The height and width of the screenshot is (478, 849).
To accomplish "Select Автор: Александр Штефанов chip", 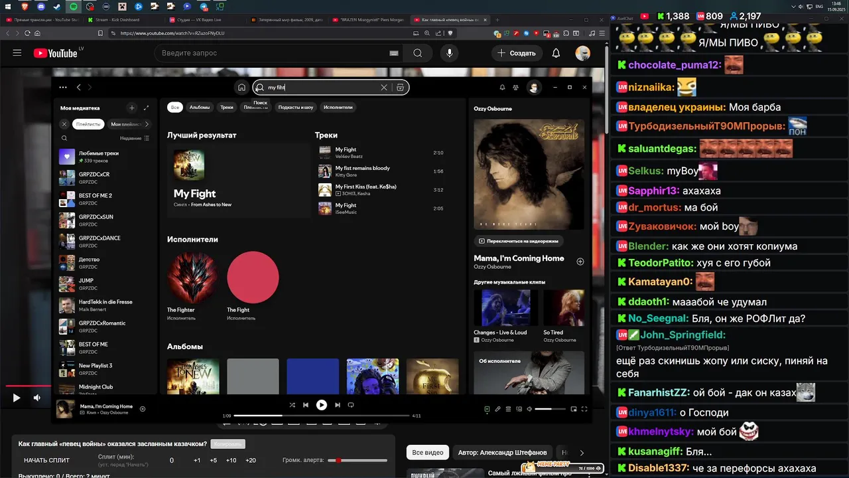I will (502, 453).
